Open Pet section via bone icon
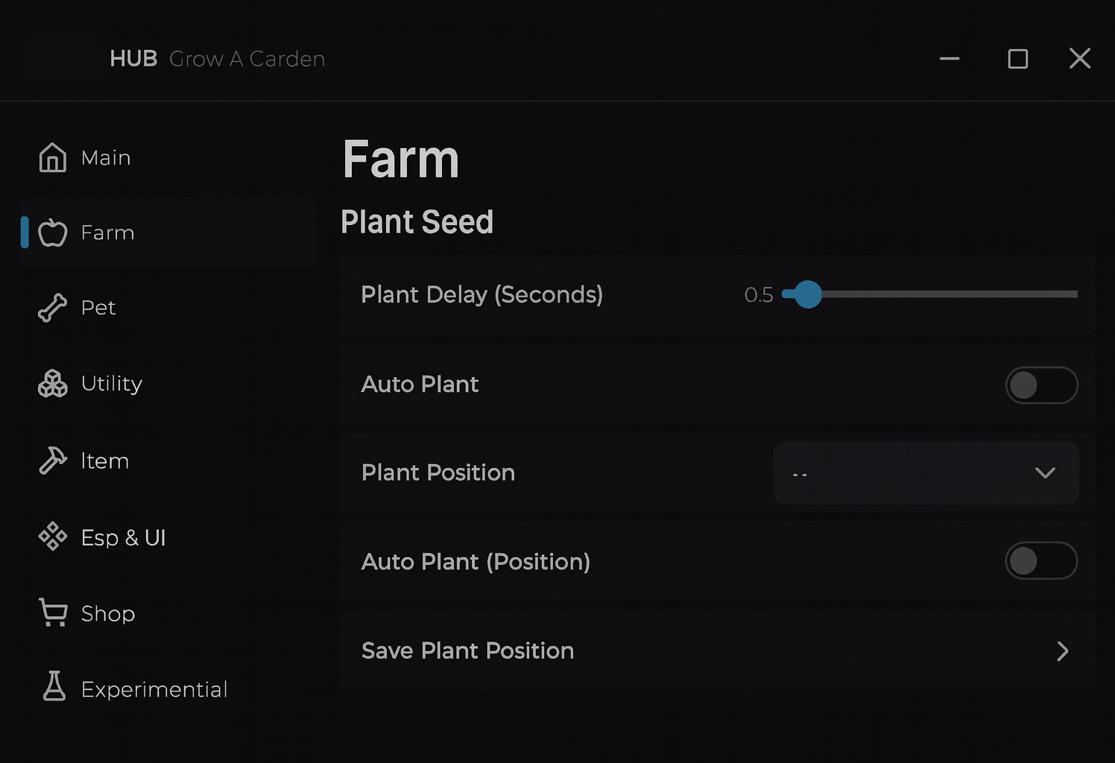This screenshot has height=763, width=1115. coord(52,308)
